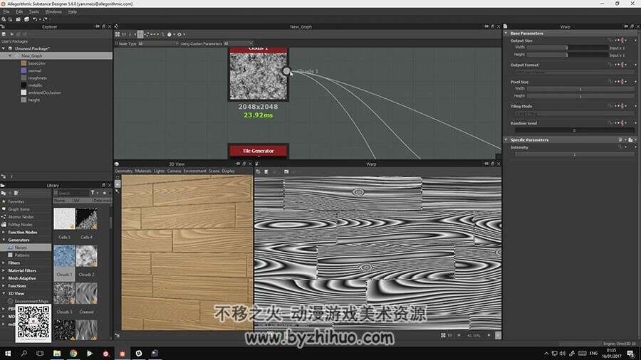Open Chrome from the taskbar
Viewport: 641px width, 360px height.
pos(73,354)
